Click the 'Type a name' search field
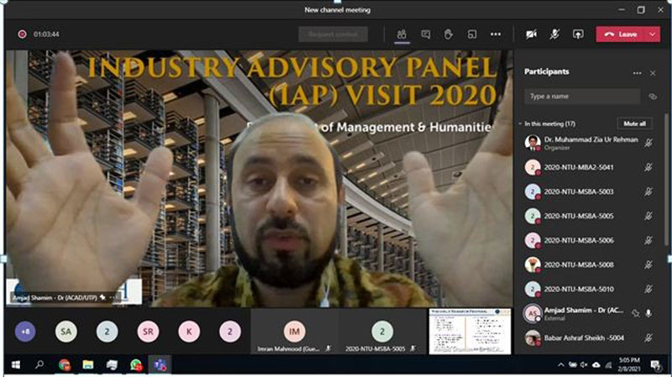This screenshot has width=672, height=377. (x=581, y=97)
